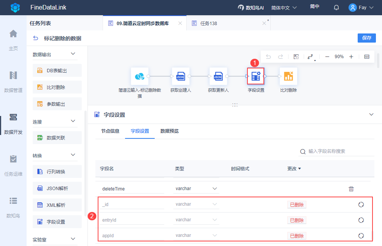
Task: Open 数据管道 in the sidebar
Action: tap(13, 82)
